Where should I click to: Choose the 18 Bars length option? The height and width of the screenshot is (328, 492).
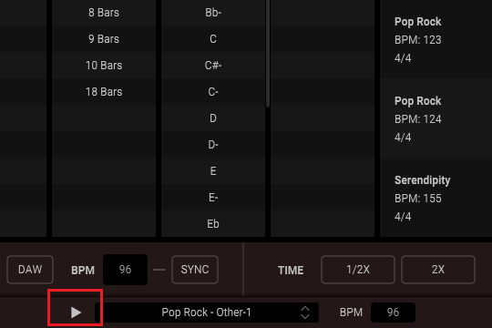[x=104, y=92]
